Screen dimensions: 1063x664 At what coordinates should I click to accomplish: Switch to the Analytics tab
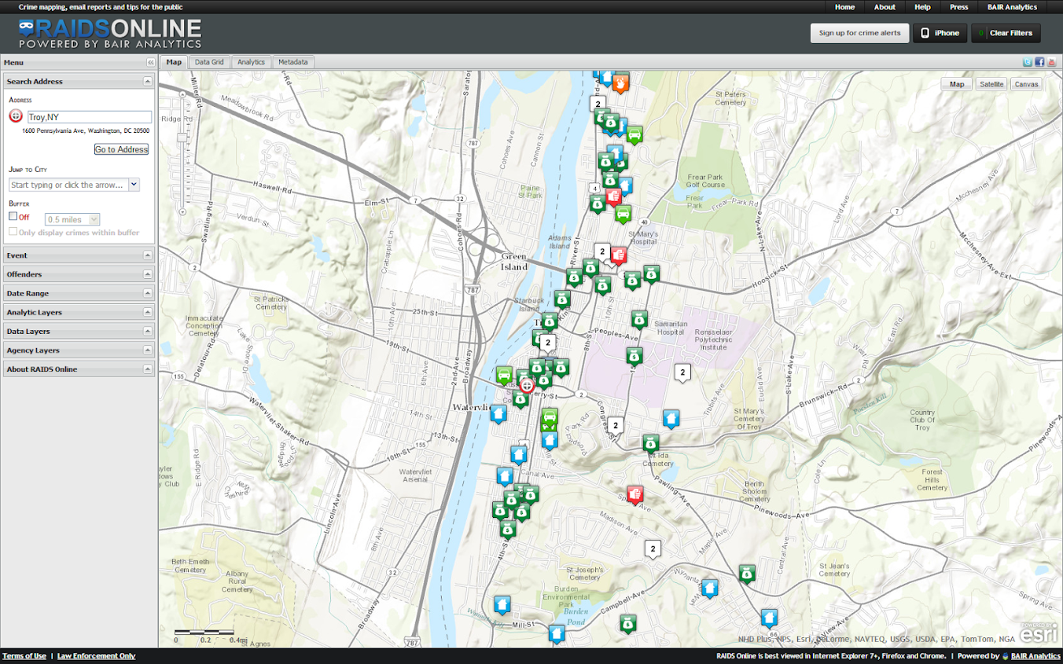tap(251, 62)
